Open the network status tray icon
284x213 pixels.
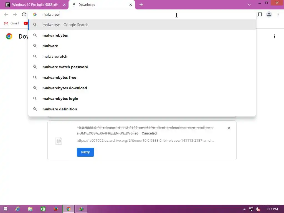point(251,209)
